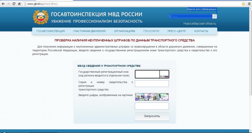
Task: Click the license plate number field
Action: pyautogui.click(x=147, y=74)
